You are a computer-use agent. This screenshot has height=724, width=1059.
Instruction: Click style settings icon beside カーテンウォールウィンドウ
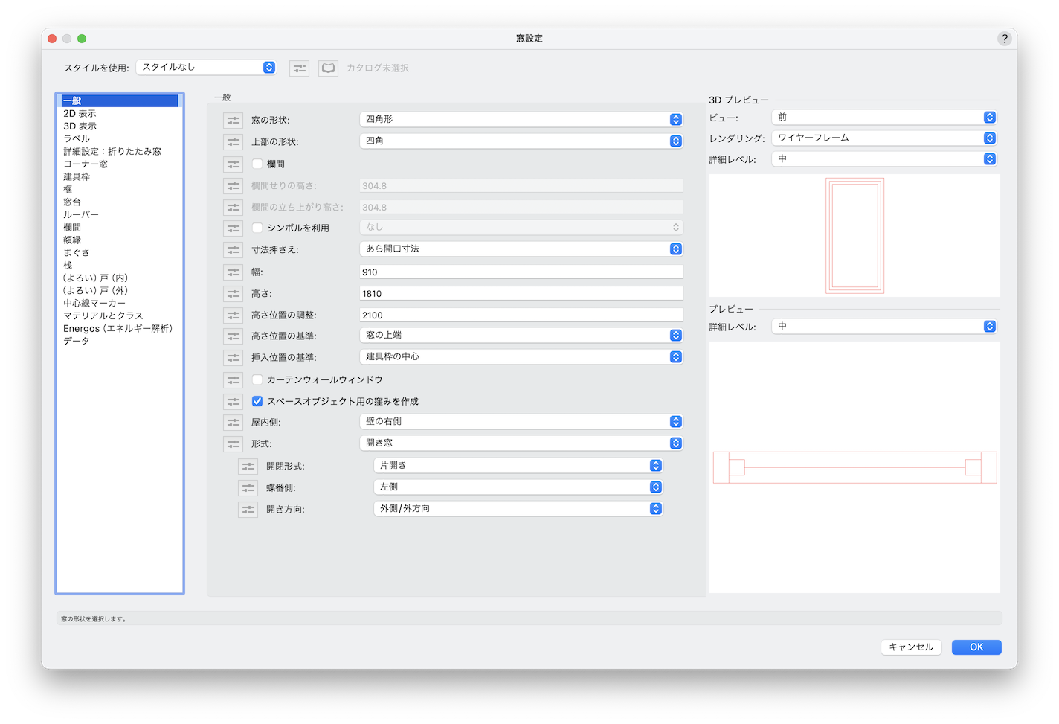click(233, 379)
